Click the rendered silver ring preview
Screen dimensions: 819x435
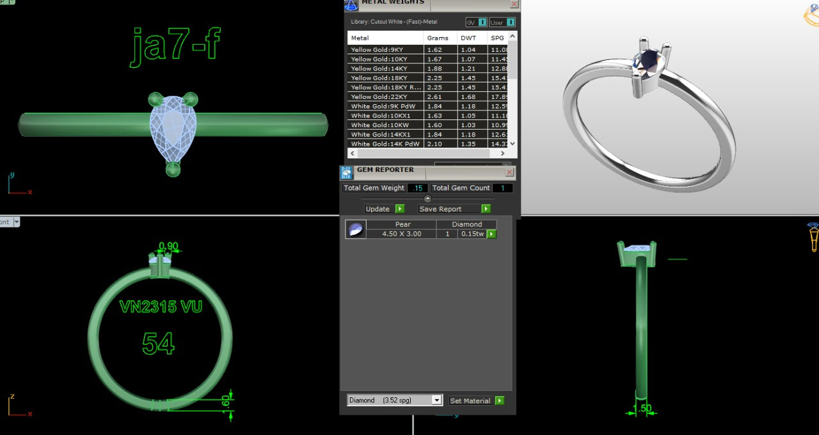pos(649,115)
